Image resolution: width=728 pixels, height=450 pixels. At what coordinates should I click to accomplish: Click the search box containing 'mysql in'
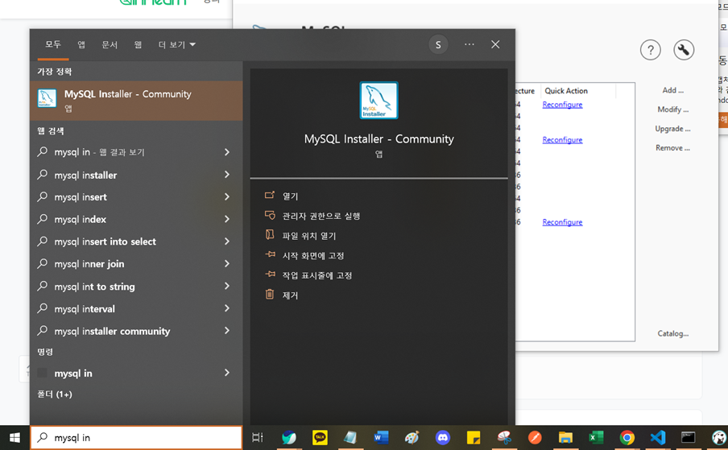136,437
